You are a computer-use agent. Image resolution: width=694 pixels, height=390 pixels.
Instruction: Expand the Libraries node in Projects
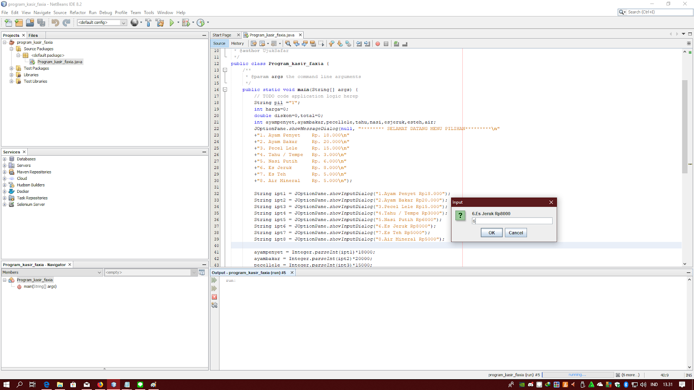[x=12, y=75]
